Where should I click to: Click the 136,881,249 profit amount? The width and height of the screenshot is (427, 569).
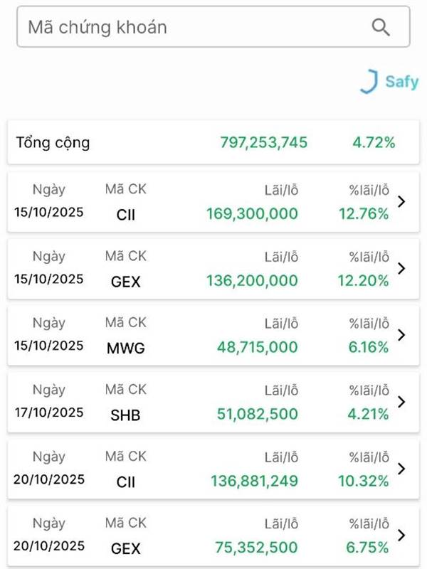tap(254, 482)
